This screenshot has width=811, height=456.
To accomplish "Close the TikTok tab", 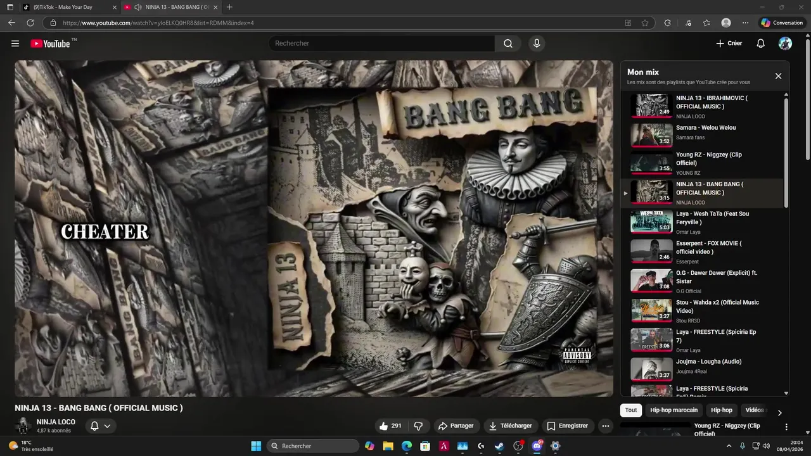I will 114,7.
